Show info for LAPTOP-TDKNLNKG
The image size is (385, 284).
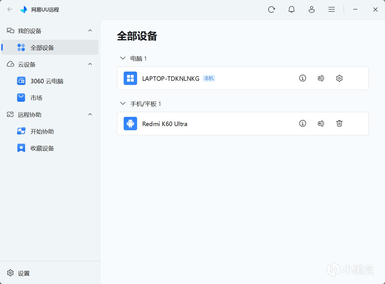point(302,78)
